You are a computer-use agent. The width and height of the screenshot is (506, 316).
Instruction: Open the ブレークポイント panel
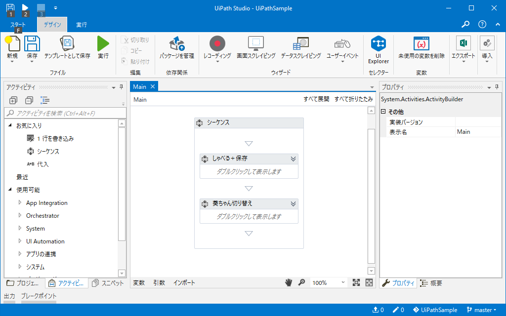(x=39, y=296)
